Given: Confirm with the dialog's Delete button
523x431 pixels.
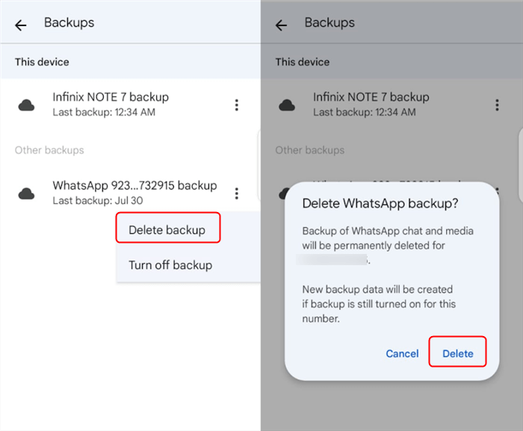Looking at the screenshot, I should tap(457, 353).
